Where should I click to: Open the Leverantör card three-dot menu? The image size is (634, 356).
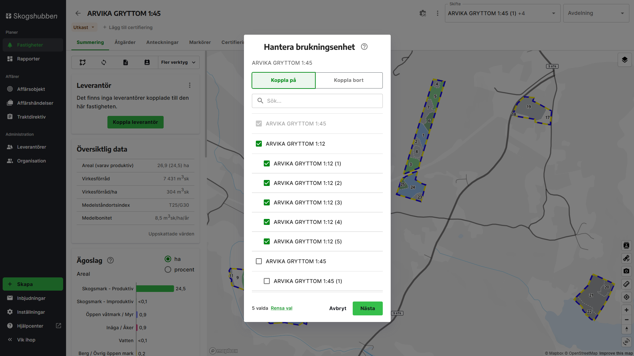click(190, 86)
